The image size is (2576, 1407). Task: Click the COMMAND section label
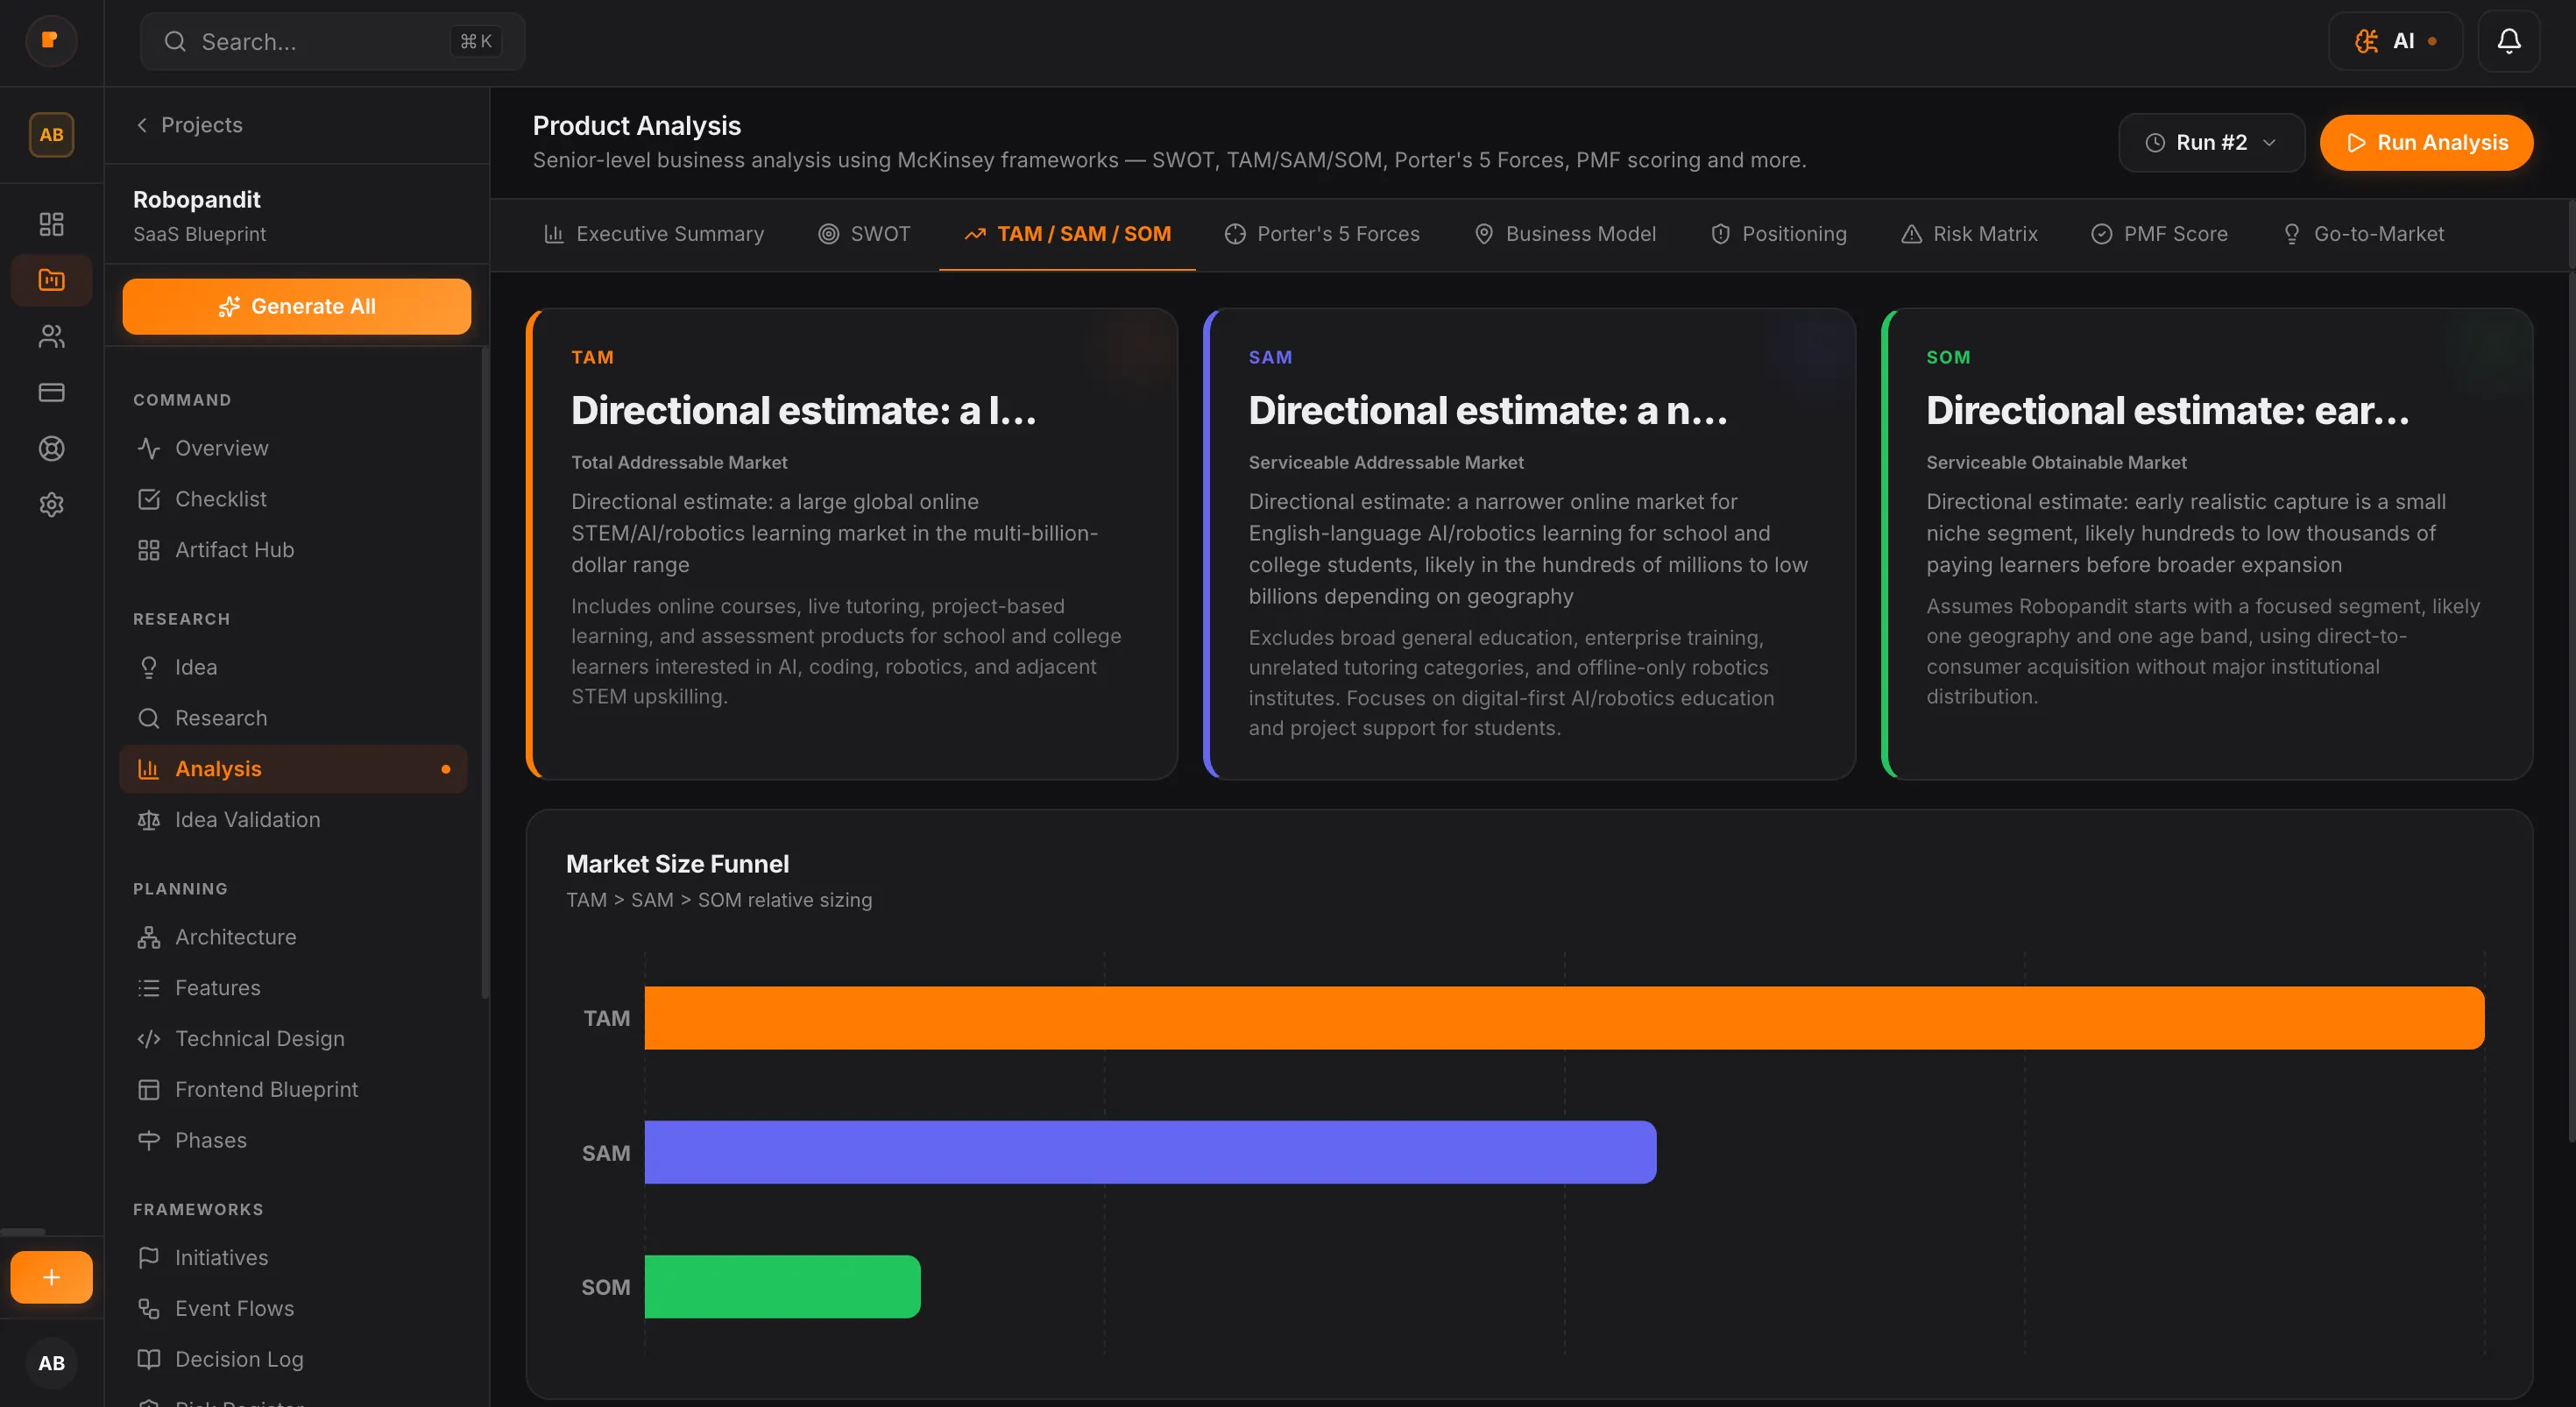click(x=182, y=400)
